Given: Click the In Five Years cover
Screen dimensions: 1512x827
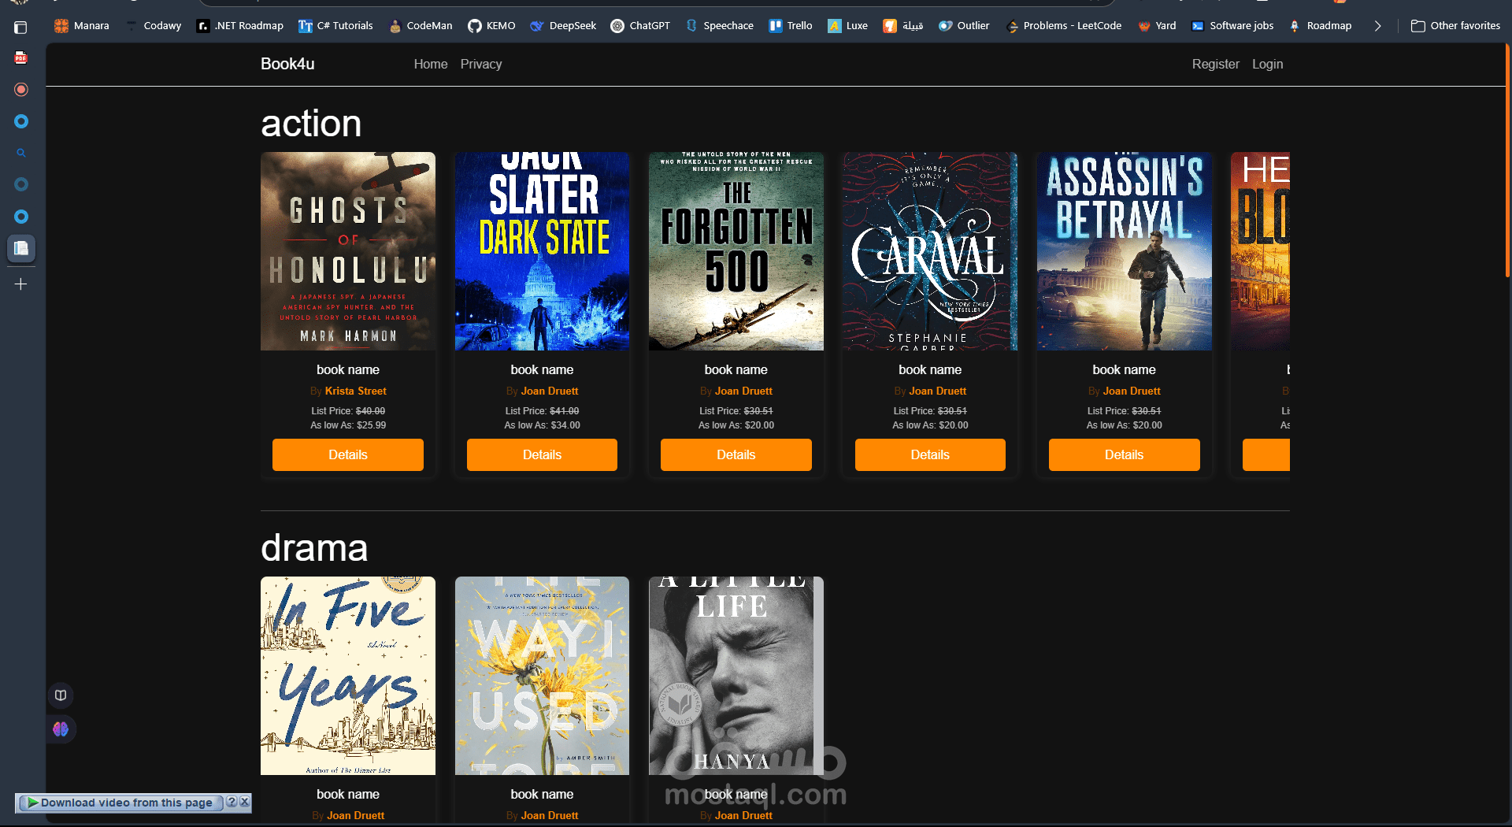Looking at the screenshot, I should (x=348, y=676).
